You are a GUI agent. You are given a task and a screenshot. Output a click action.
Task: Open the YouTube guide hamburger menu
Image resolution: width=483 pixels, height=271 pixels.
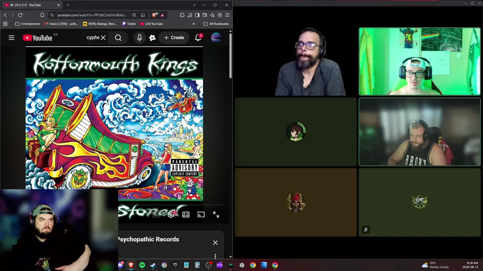click(12, 38)
